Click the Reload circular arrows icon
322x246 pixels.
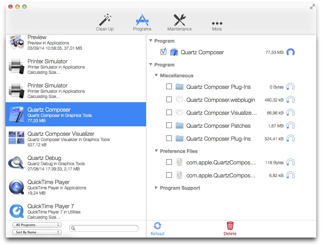(158, 226)
